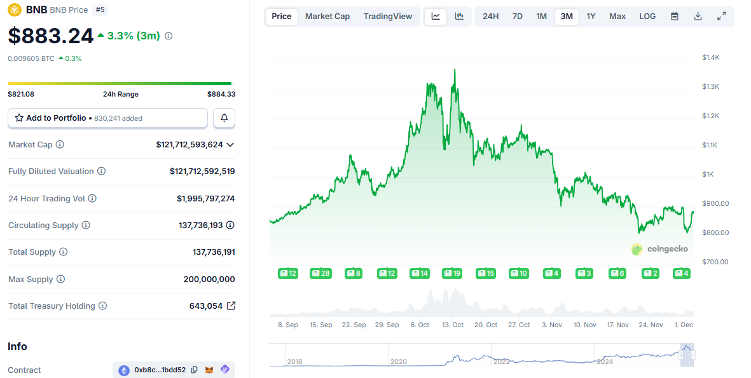The image size is (751, 378).
Task: Toggle the price alert bell
Action: click(224, 118)
